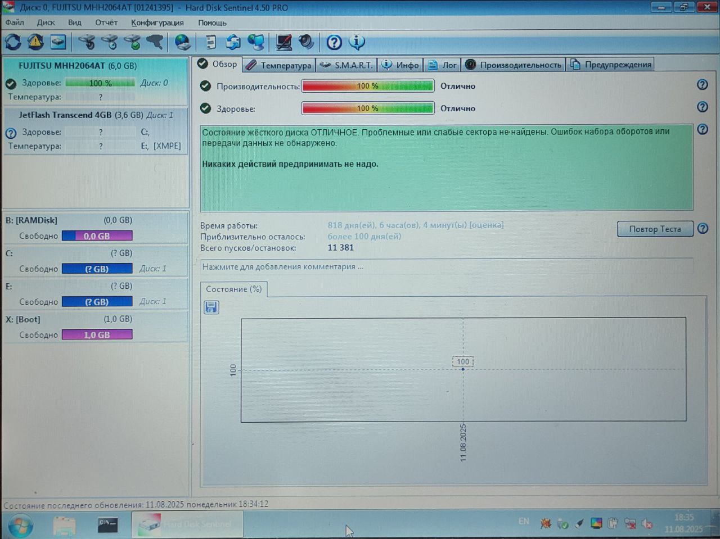Click the Refresh toolbar icon
The height and width of the screenshot is (539, 720).
[x=13, y=42]
